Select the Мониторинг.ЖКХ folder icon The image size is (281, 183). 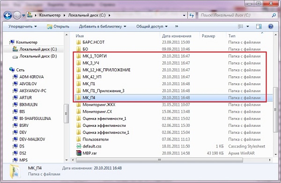(x=79, y=104)
